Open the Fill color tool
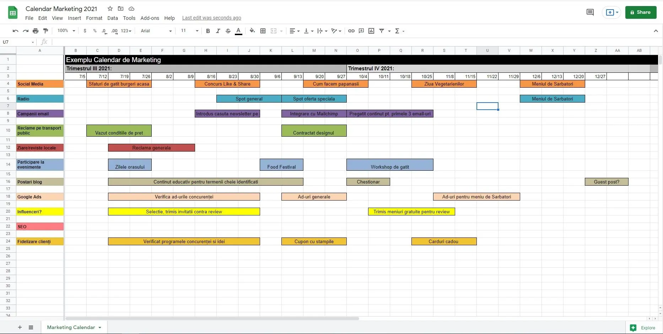This screenshot has height=334, width=663. pos(252,31)
